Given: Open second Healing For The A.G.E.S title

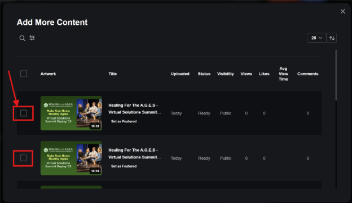Looking at the screenshot, I should click(x=134, y=153).
